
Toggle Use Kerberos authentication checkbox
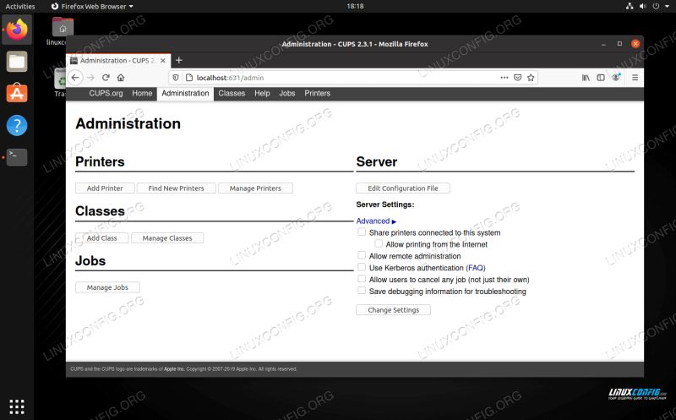pos(362,267)
